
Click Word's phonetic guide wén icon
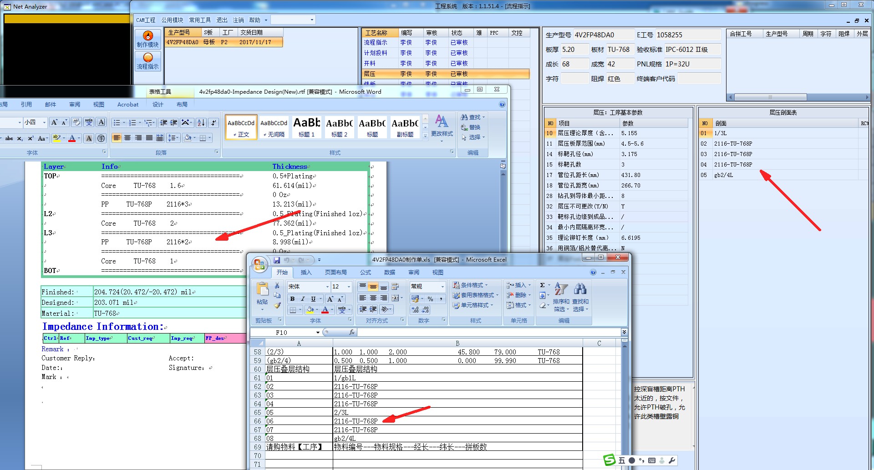pos(89,122)
